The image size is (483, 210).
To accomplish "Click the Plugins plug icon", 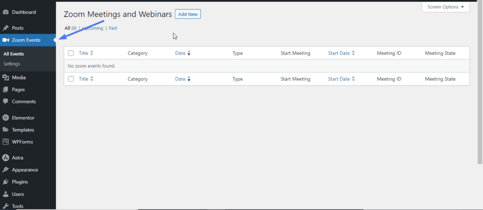I will coord(5,182).
